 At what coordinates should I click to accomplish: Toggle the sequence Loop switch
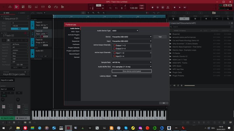tap(19, 29)
